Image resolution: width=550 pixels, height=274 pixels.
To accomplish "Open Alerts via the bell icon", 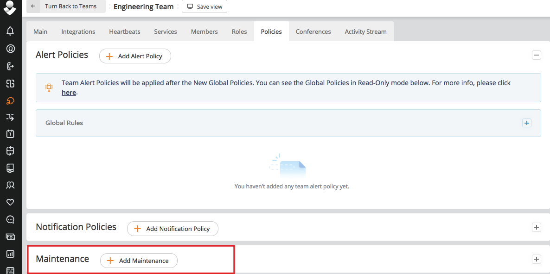I will tap(10, 31).
